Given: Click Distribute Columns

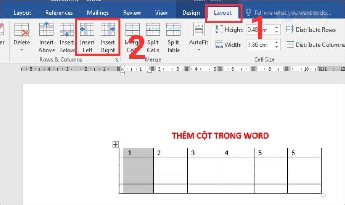Looking at the screenshot, I should click(x=315, y=45).
